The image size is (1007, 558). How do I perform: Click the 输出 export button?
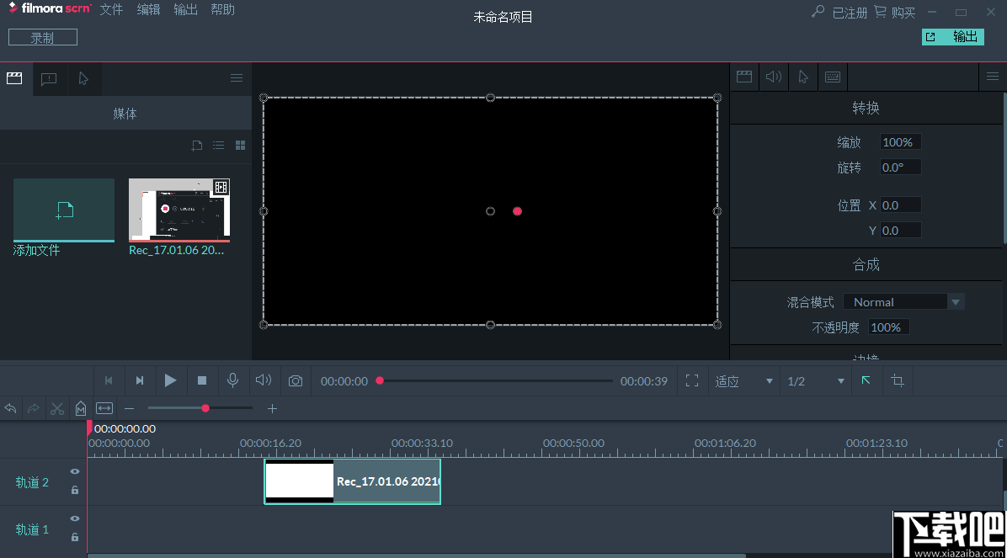pos(952,36)
